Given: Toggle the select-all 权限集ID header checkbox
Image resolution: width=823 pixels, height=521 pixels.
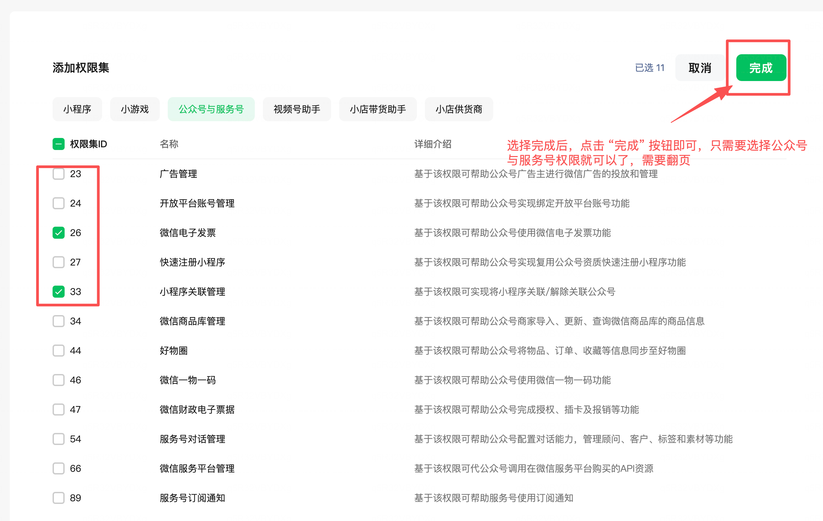Looking at the screenshot, I should (59, 144).
